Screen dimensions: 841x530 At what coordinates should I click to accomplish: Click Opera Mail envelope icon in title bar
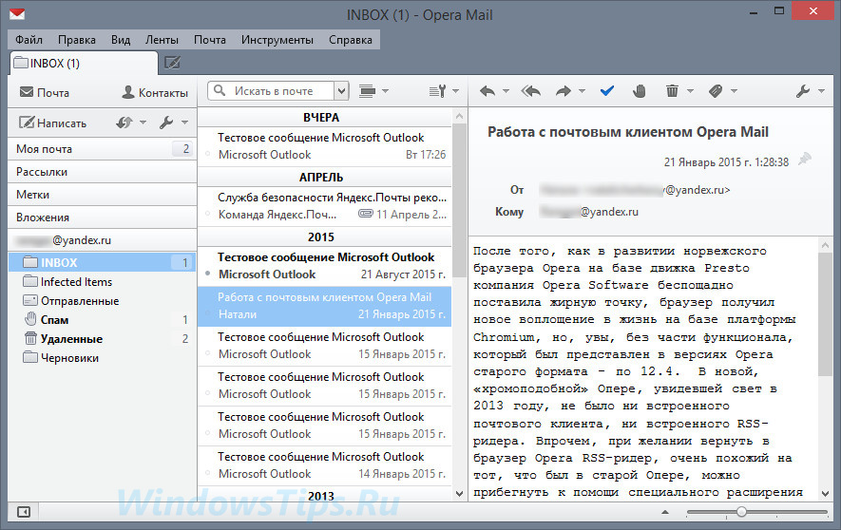coord(17,13)
